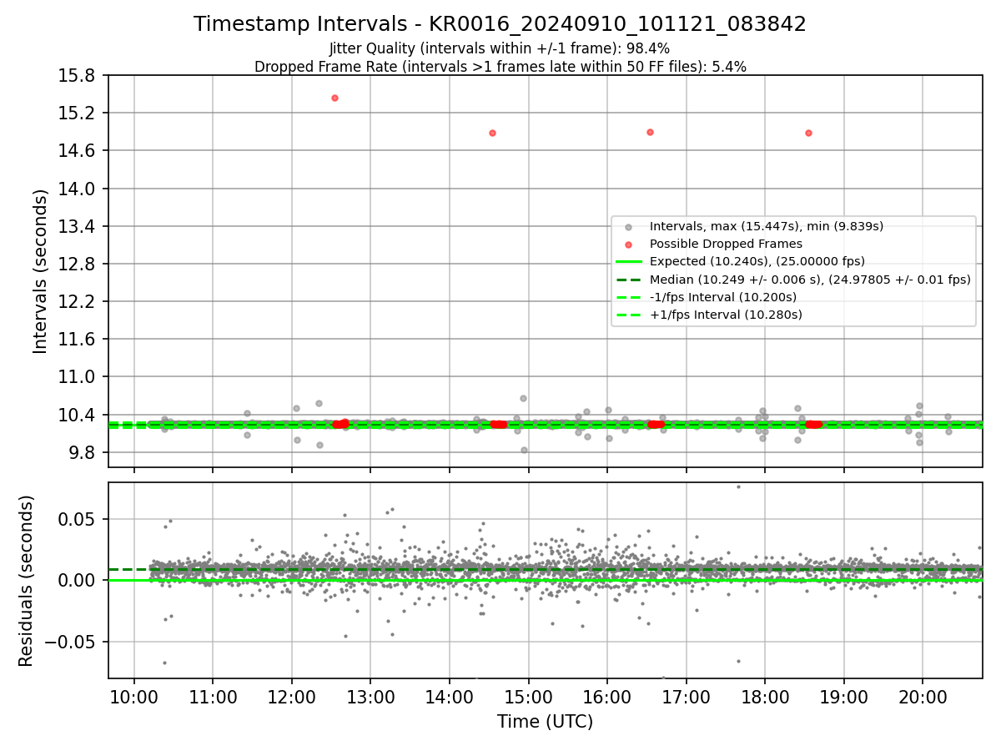The height and width of the screenshot is (751, 1001).
Task: Click the red dropped-frame point near 15.4 seconds
Action: [335, 98]
